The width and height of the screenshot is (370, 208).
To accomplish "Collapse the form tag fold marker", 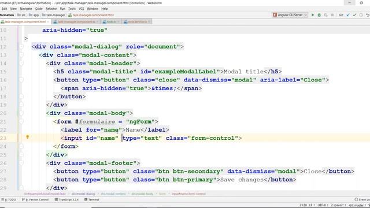I will (21, 121).
